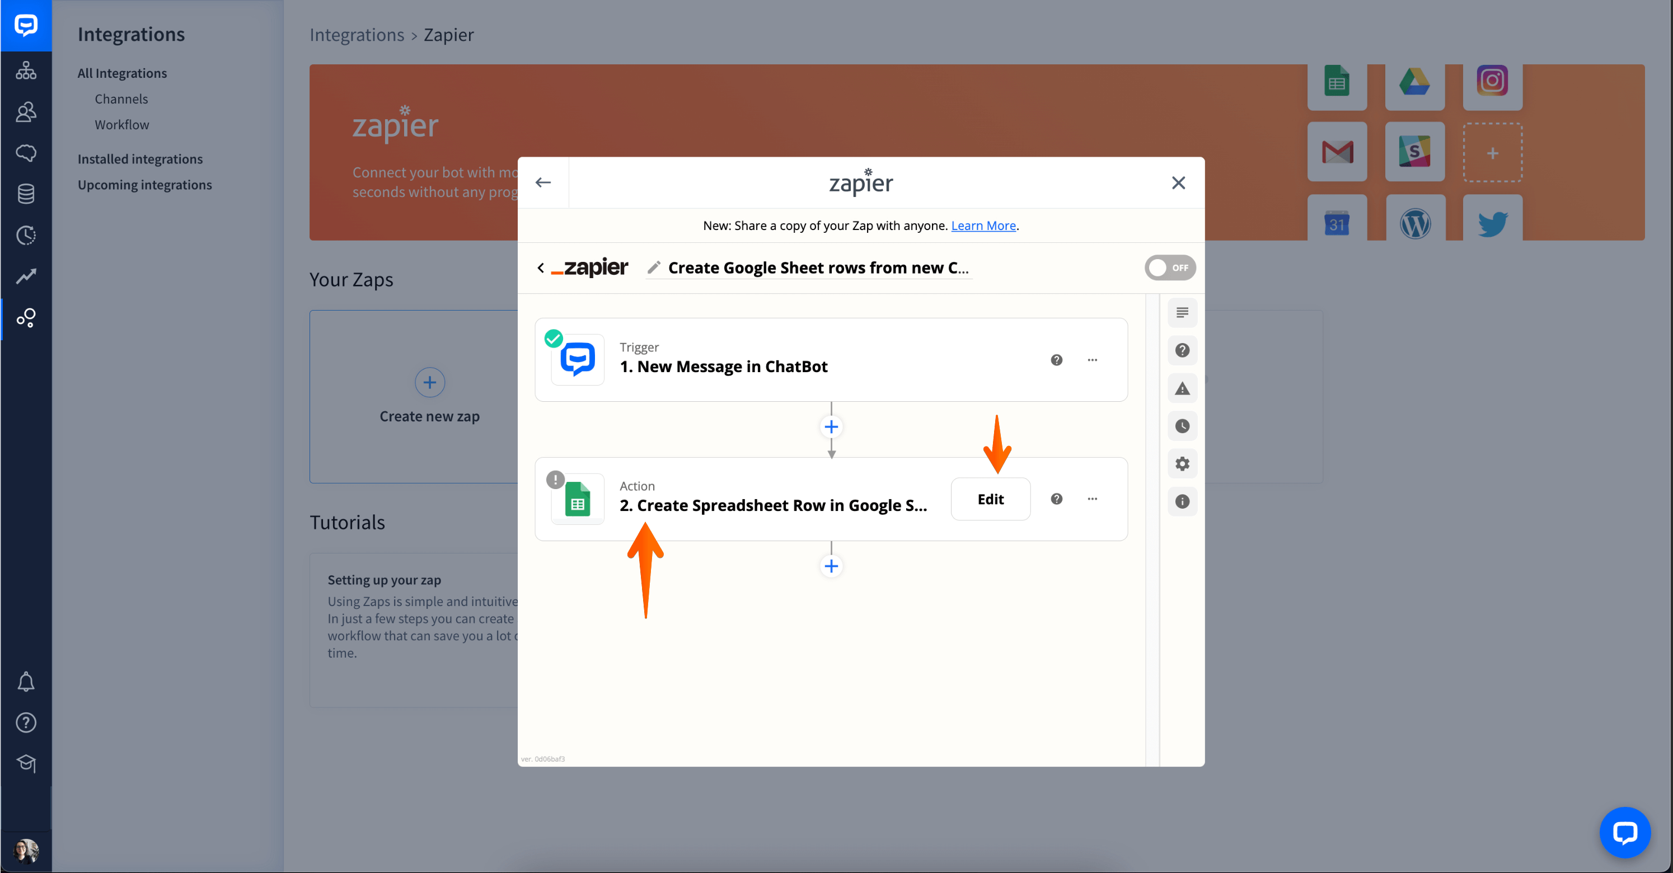Open the Entities database icon

(26, 194)
